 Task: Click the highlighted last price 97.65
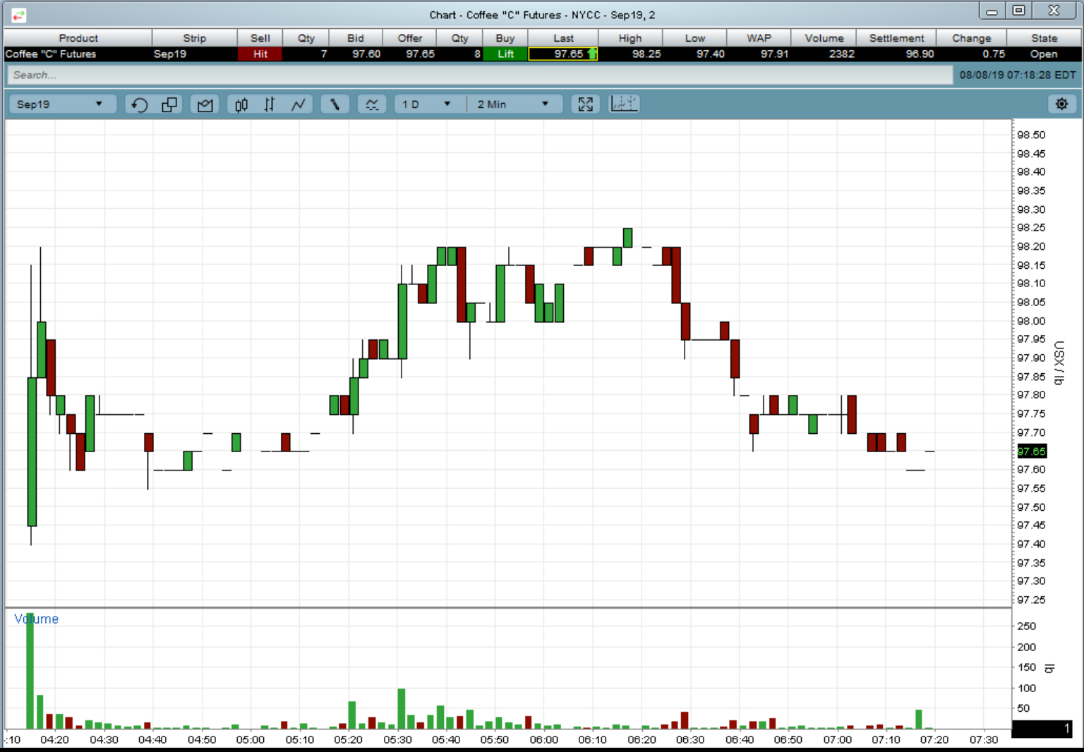[563, 54]
